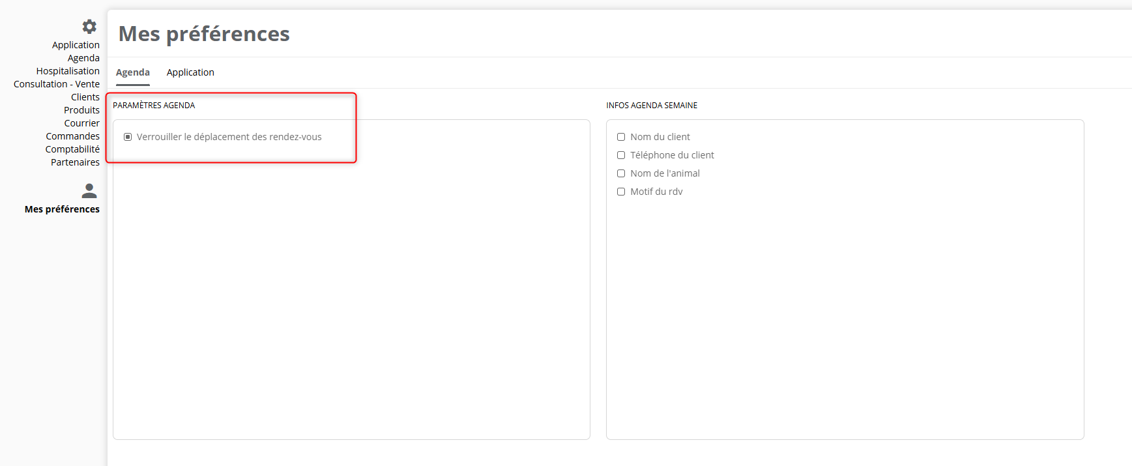This screenshot has width=1132, height=466.
Task: Click the user profile icon in sidebar
Action: point(89,191)
